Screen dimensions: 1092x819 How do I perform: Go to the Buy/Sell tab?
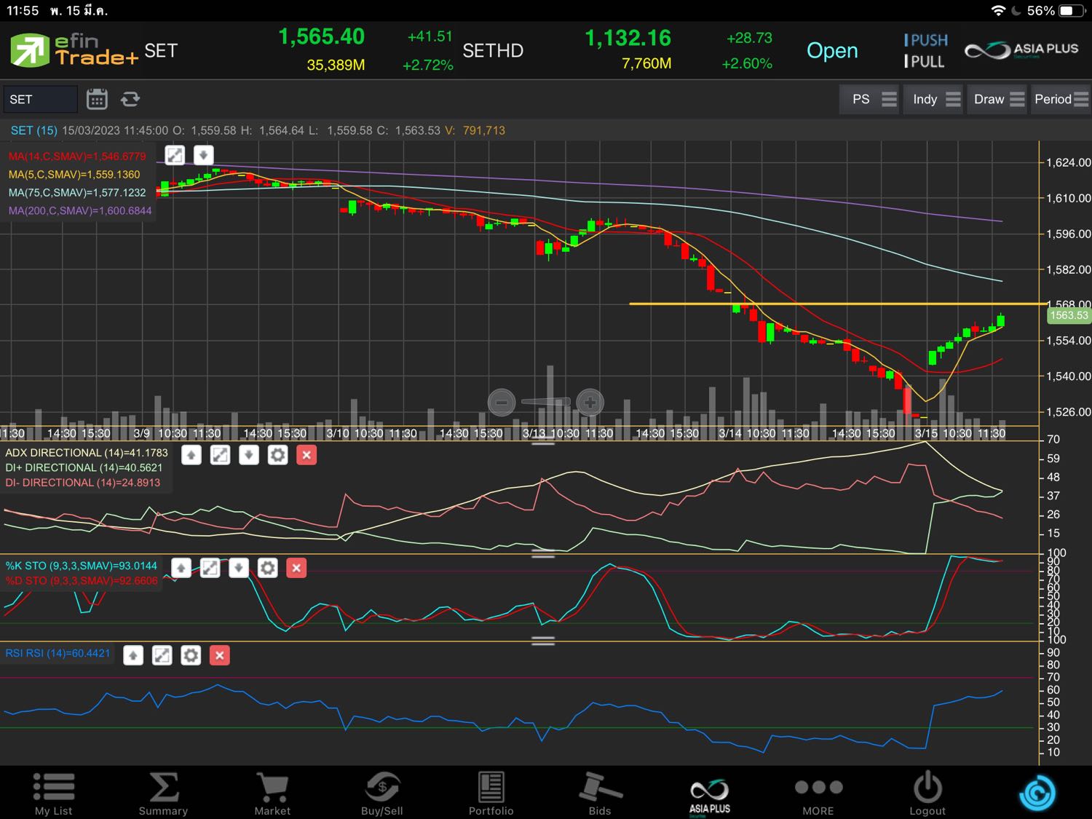pyautogui.click(x=381, y=794)
